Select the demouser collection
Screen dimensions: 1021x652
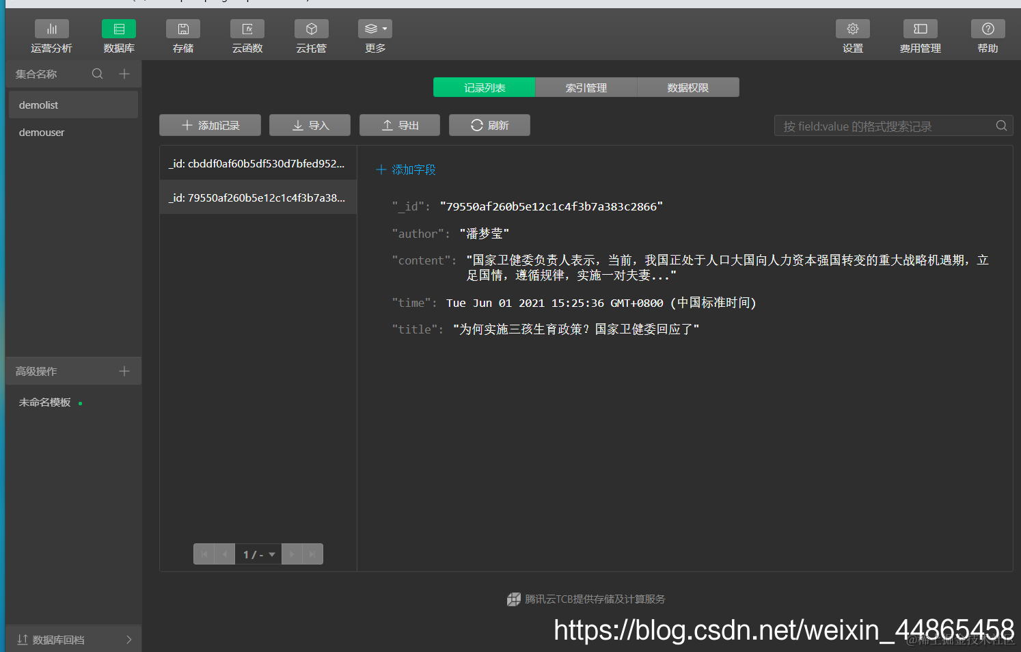pyautogui.click(x=42, y=132)
